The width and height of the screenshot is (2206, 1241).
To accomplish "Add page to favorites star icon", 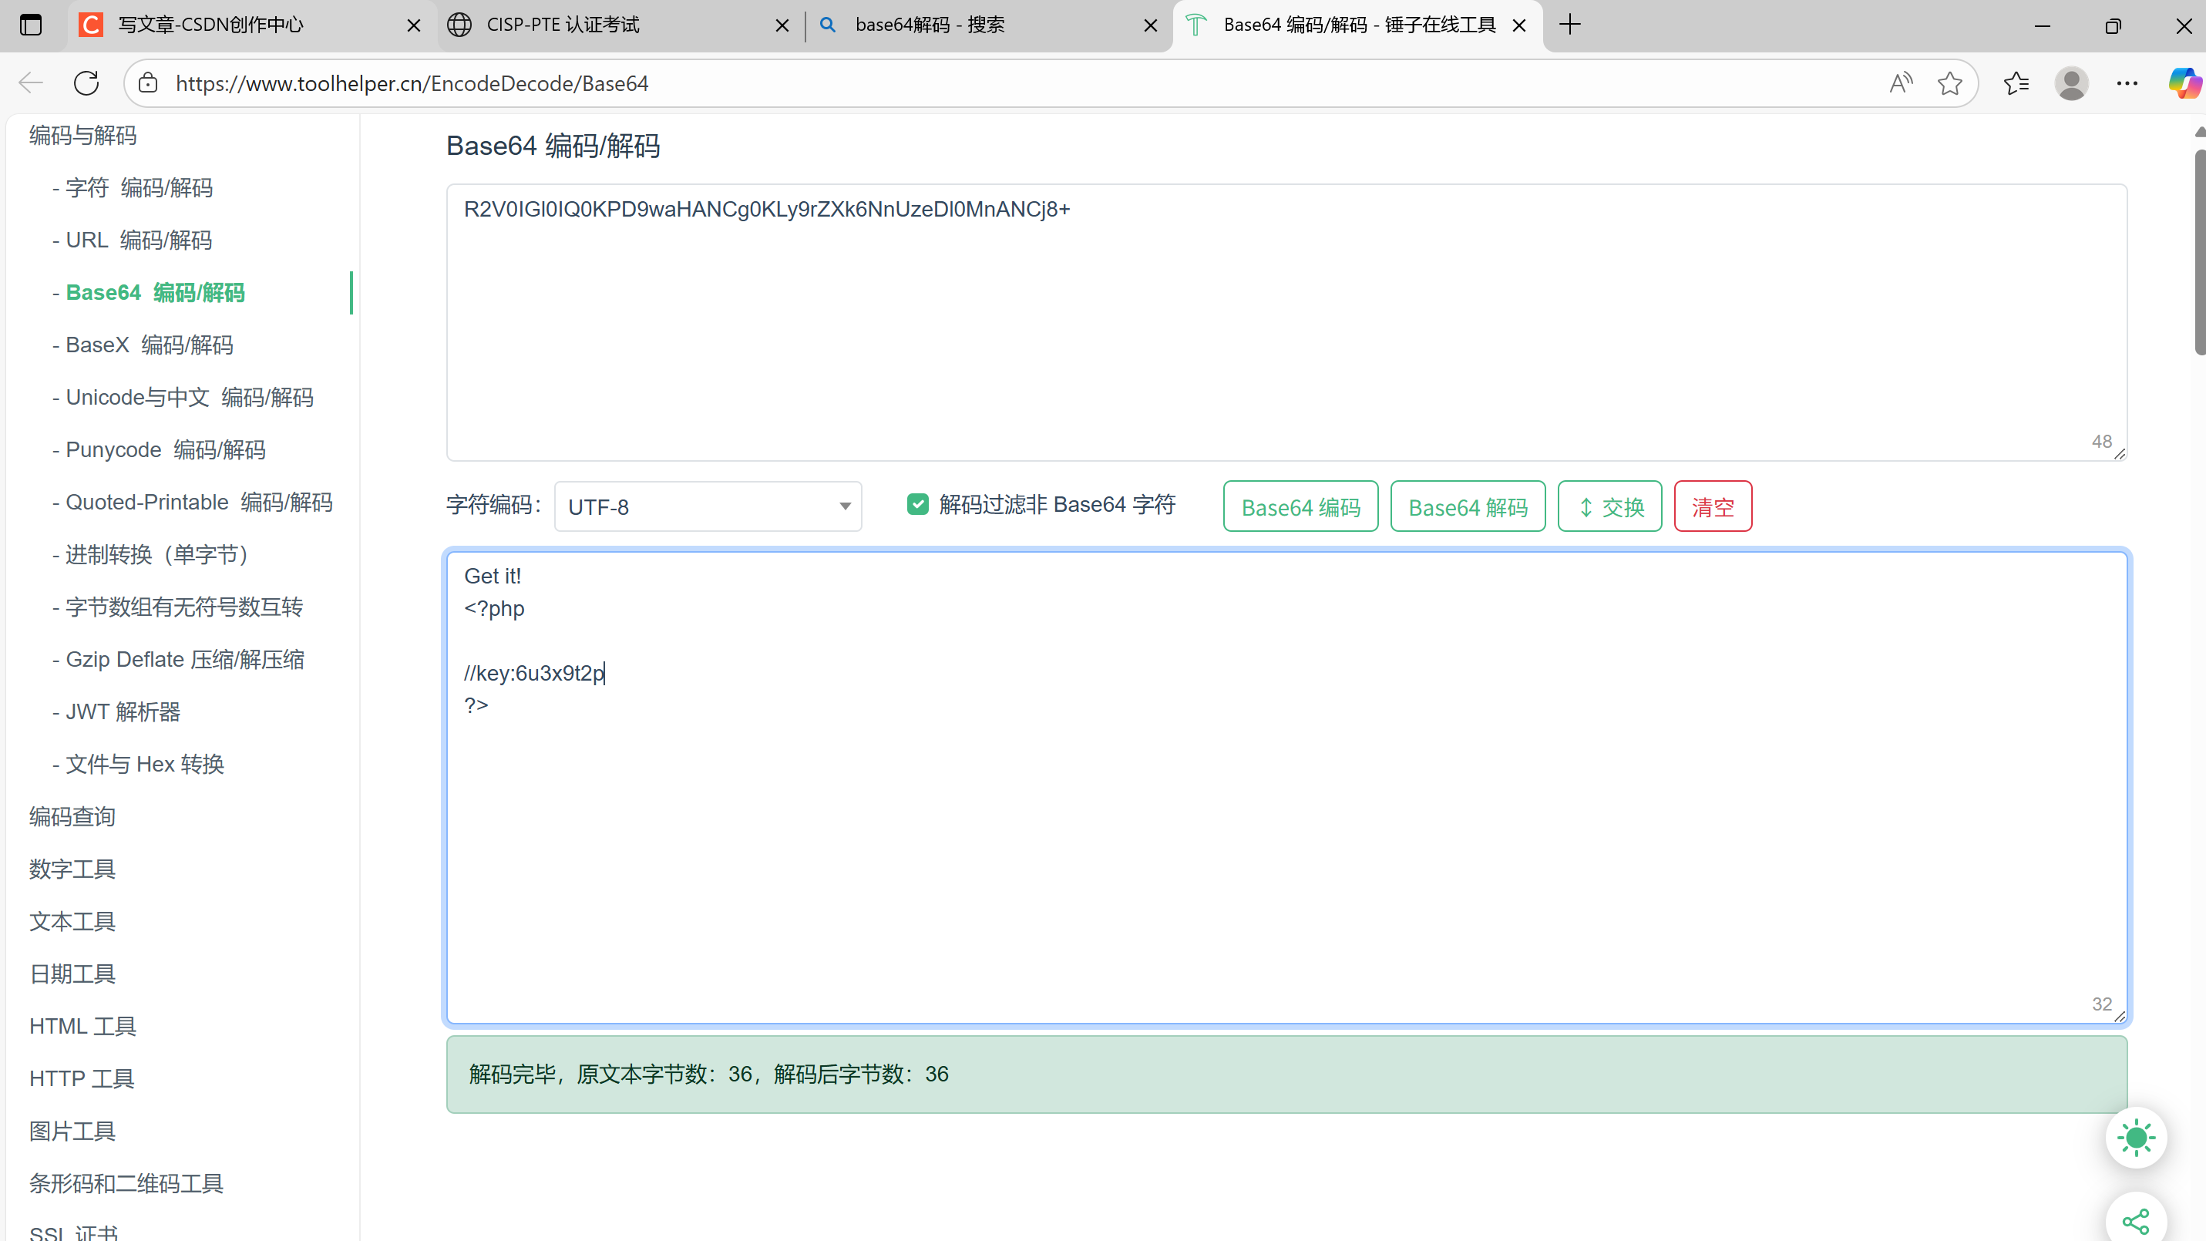I will point(1950,83).
